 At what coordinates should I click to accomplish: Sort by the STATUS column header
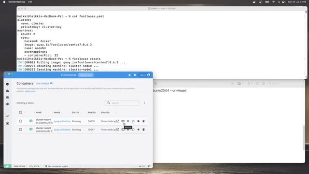point(75,113)
